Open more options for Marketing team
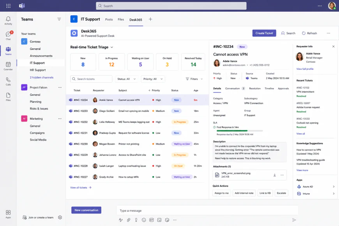 pos(60,118)
